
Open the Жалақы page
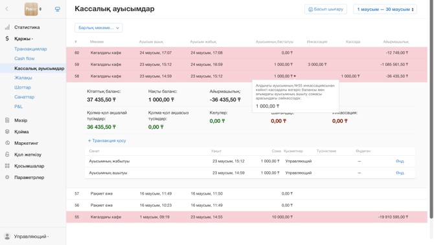[23, 78]
